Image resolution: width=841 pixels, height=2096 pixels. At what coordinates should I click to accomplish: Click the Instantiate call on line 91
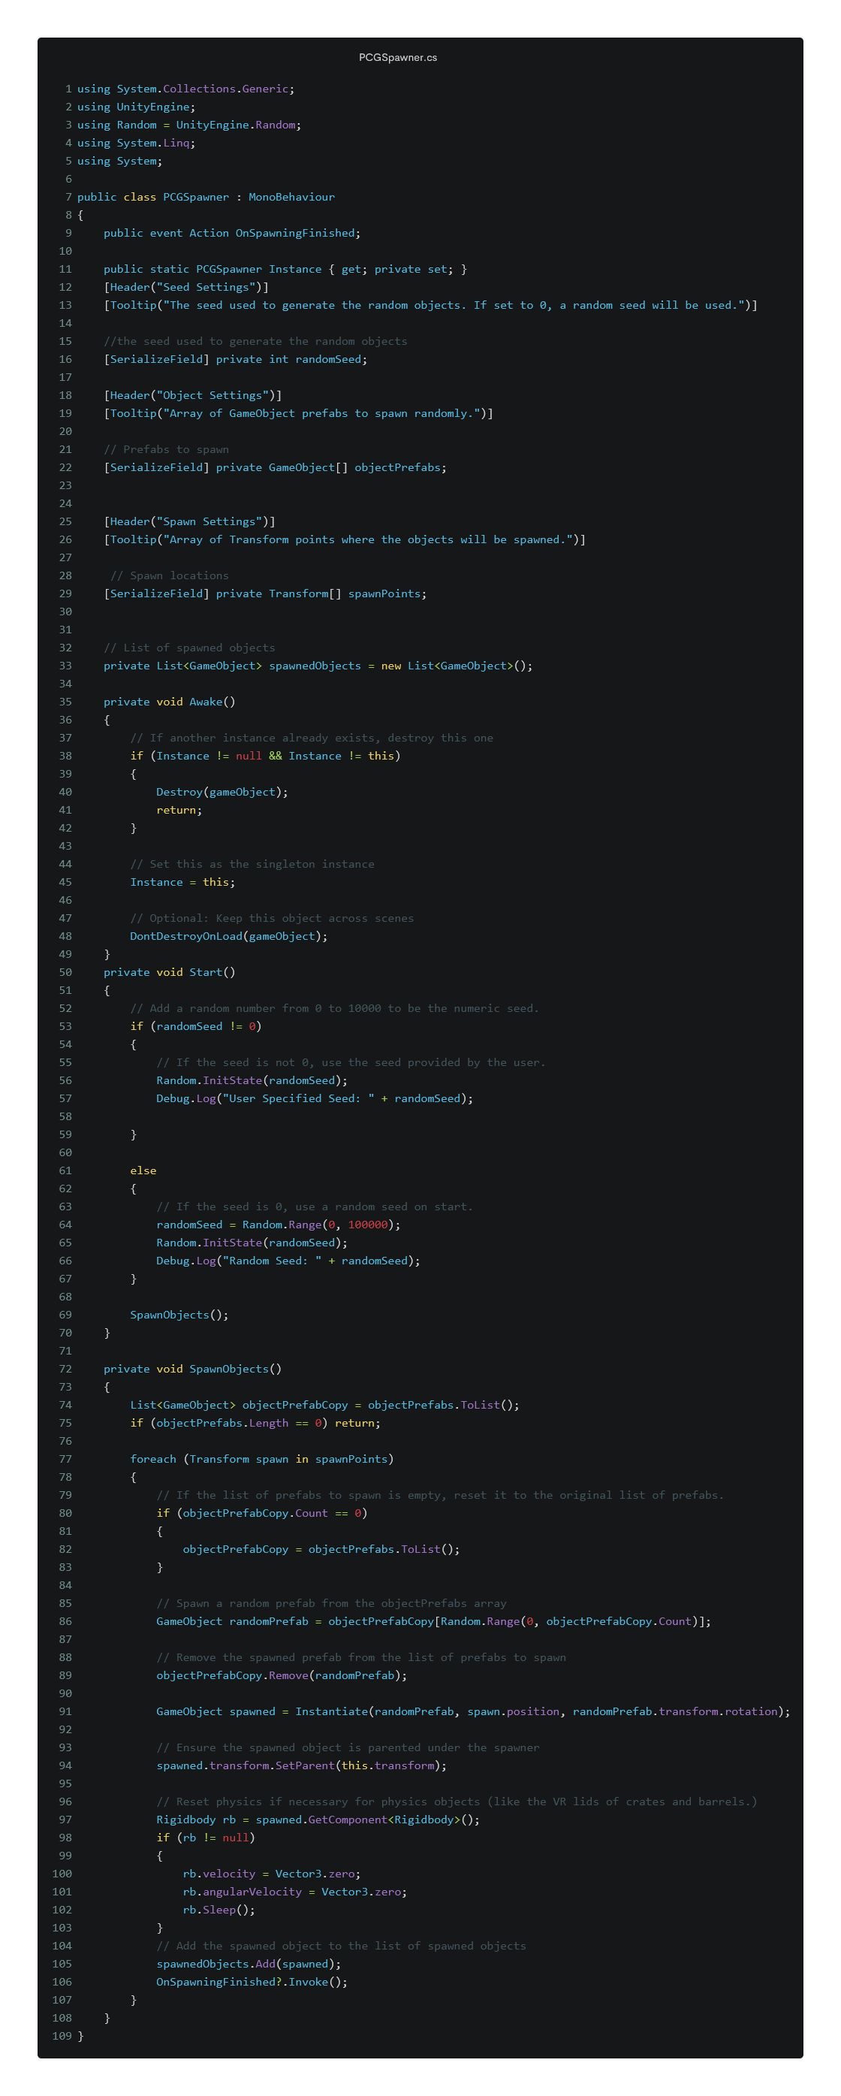click(331, 1711)
